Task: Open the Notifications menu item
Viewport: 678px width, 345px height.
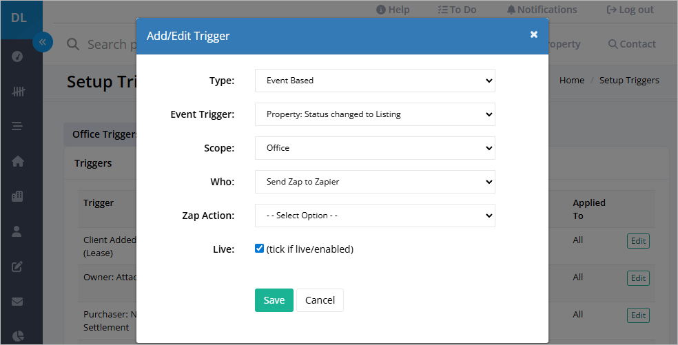Action: (542, 10)
